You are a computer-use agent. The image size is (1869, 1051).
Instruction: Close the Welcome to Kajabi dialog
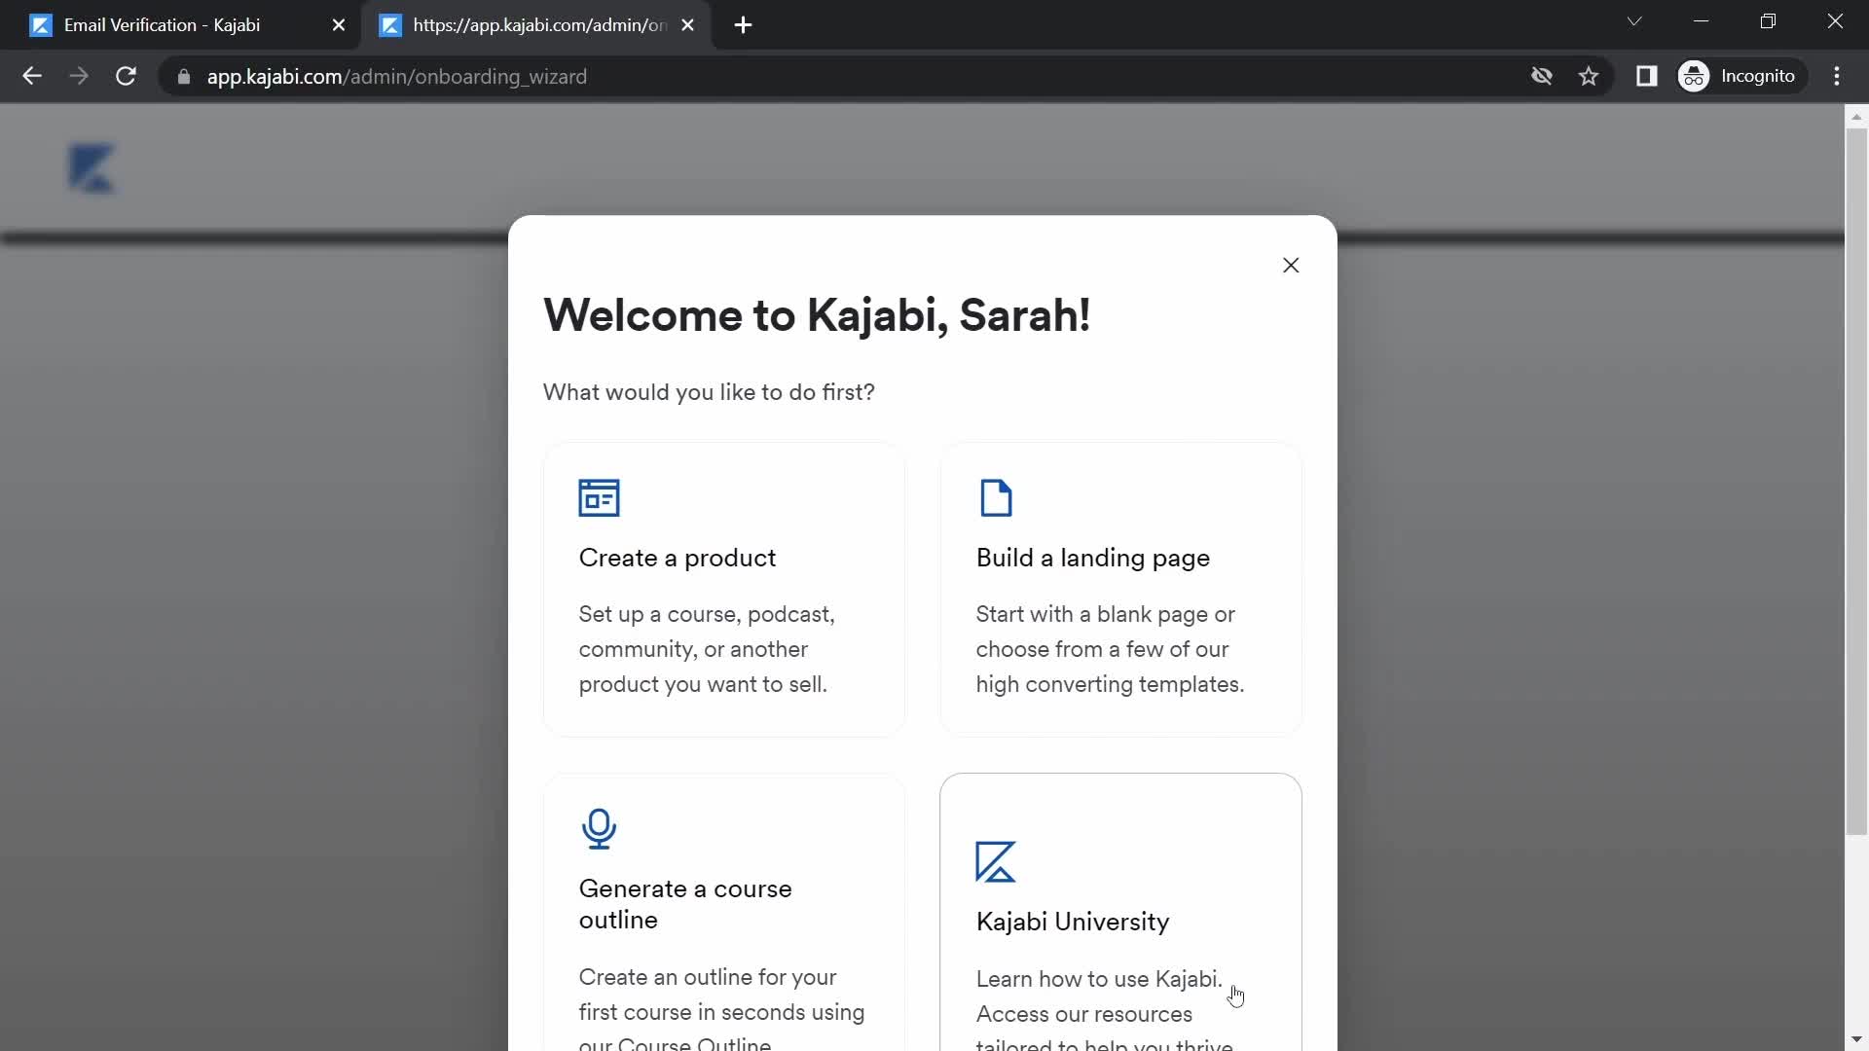tap(1291, 266)
